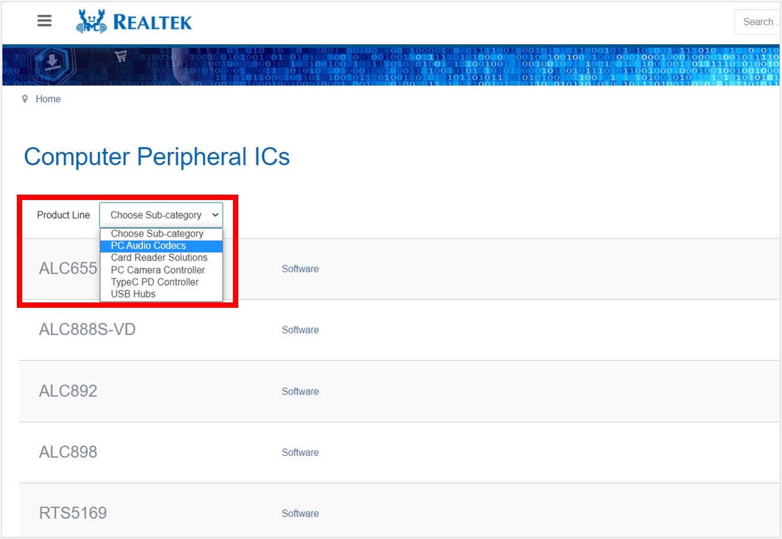Open Software link for ALC892
The image size is (782, 539).
[300, 391]
